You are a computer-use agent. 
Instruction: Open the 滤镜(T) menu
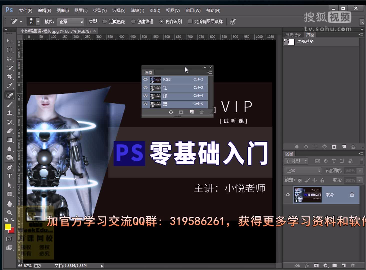tap(137, 10)
